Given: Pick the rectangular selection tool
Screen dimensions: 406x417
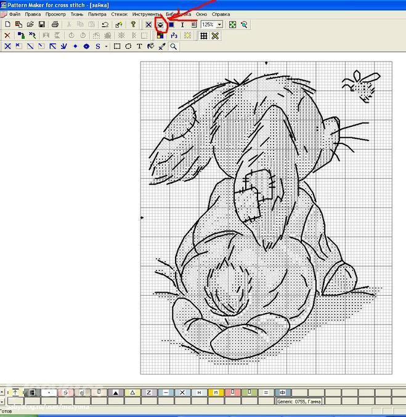Looking at the screenshot, I should [x=117, y=46].
